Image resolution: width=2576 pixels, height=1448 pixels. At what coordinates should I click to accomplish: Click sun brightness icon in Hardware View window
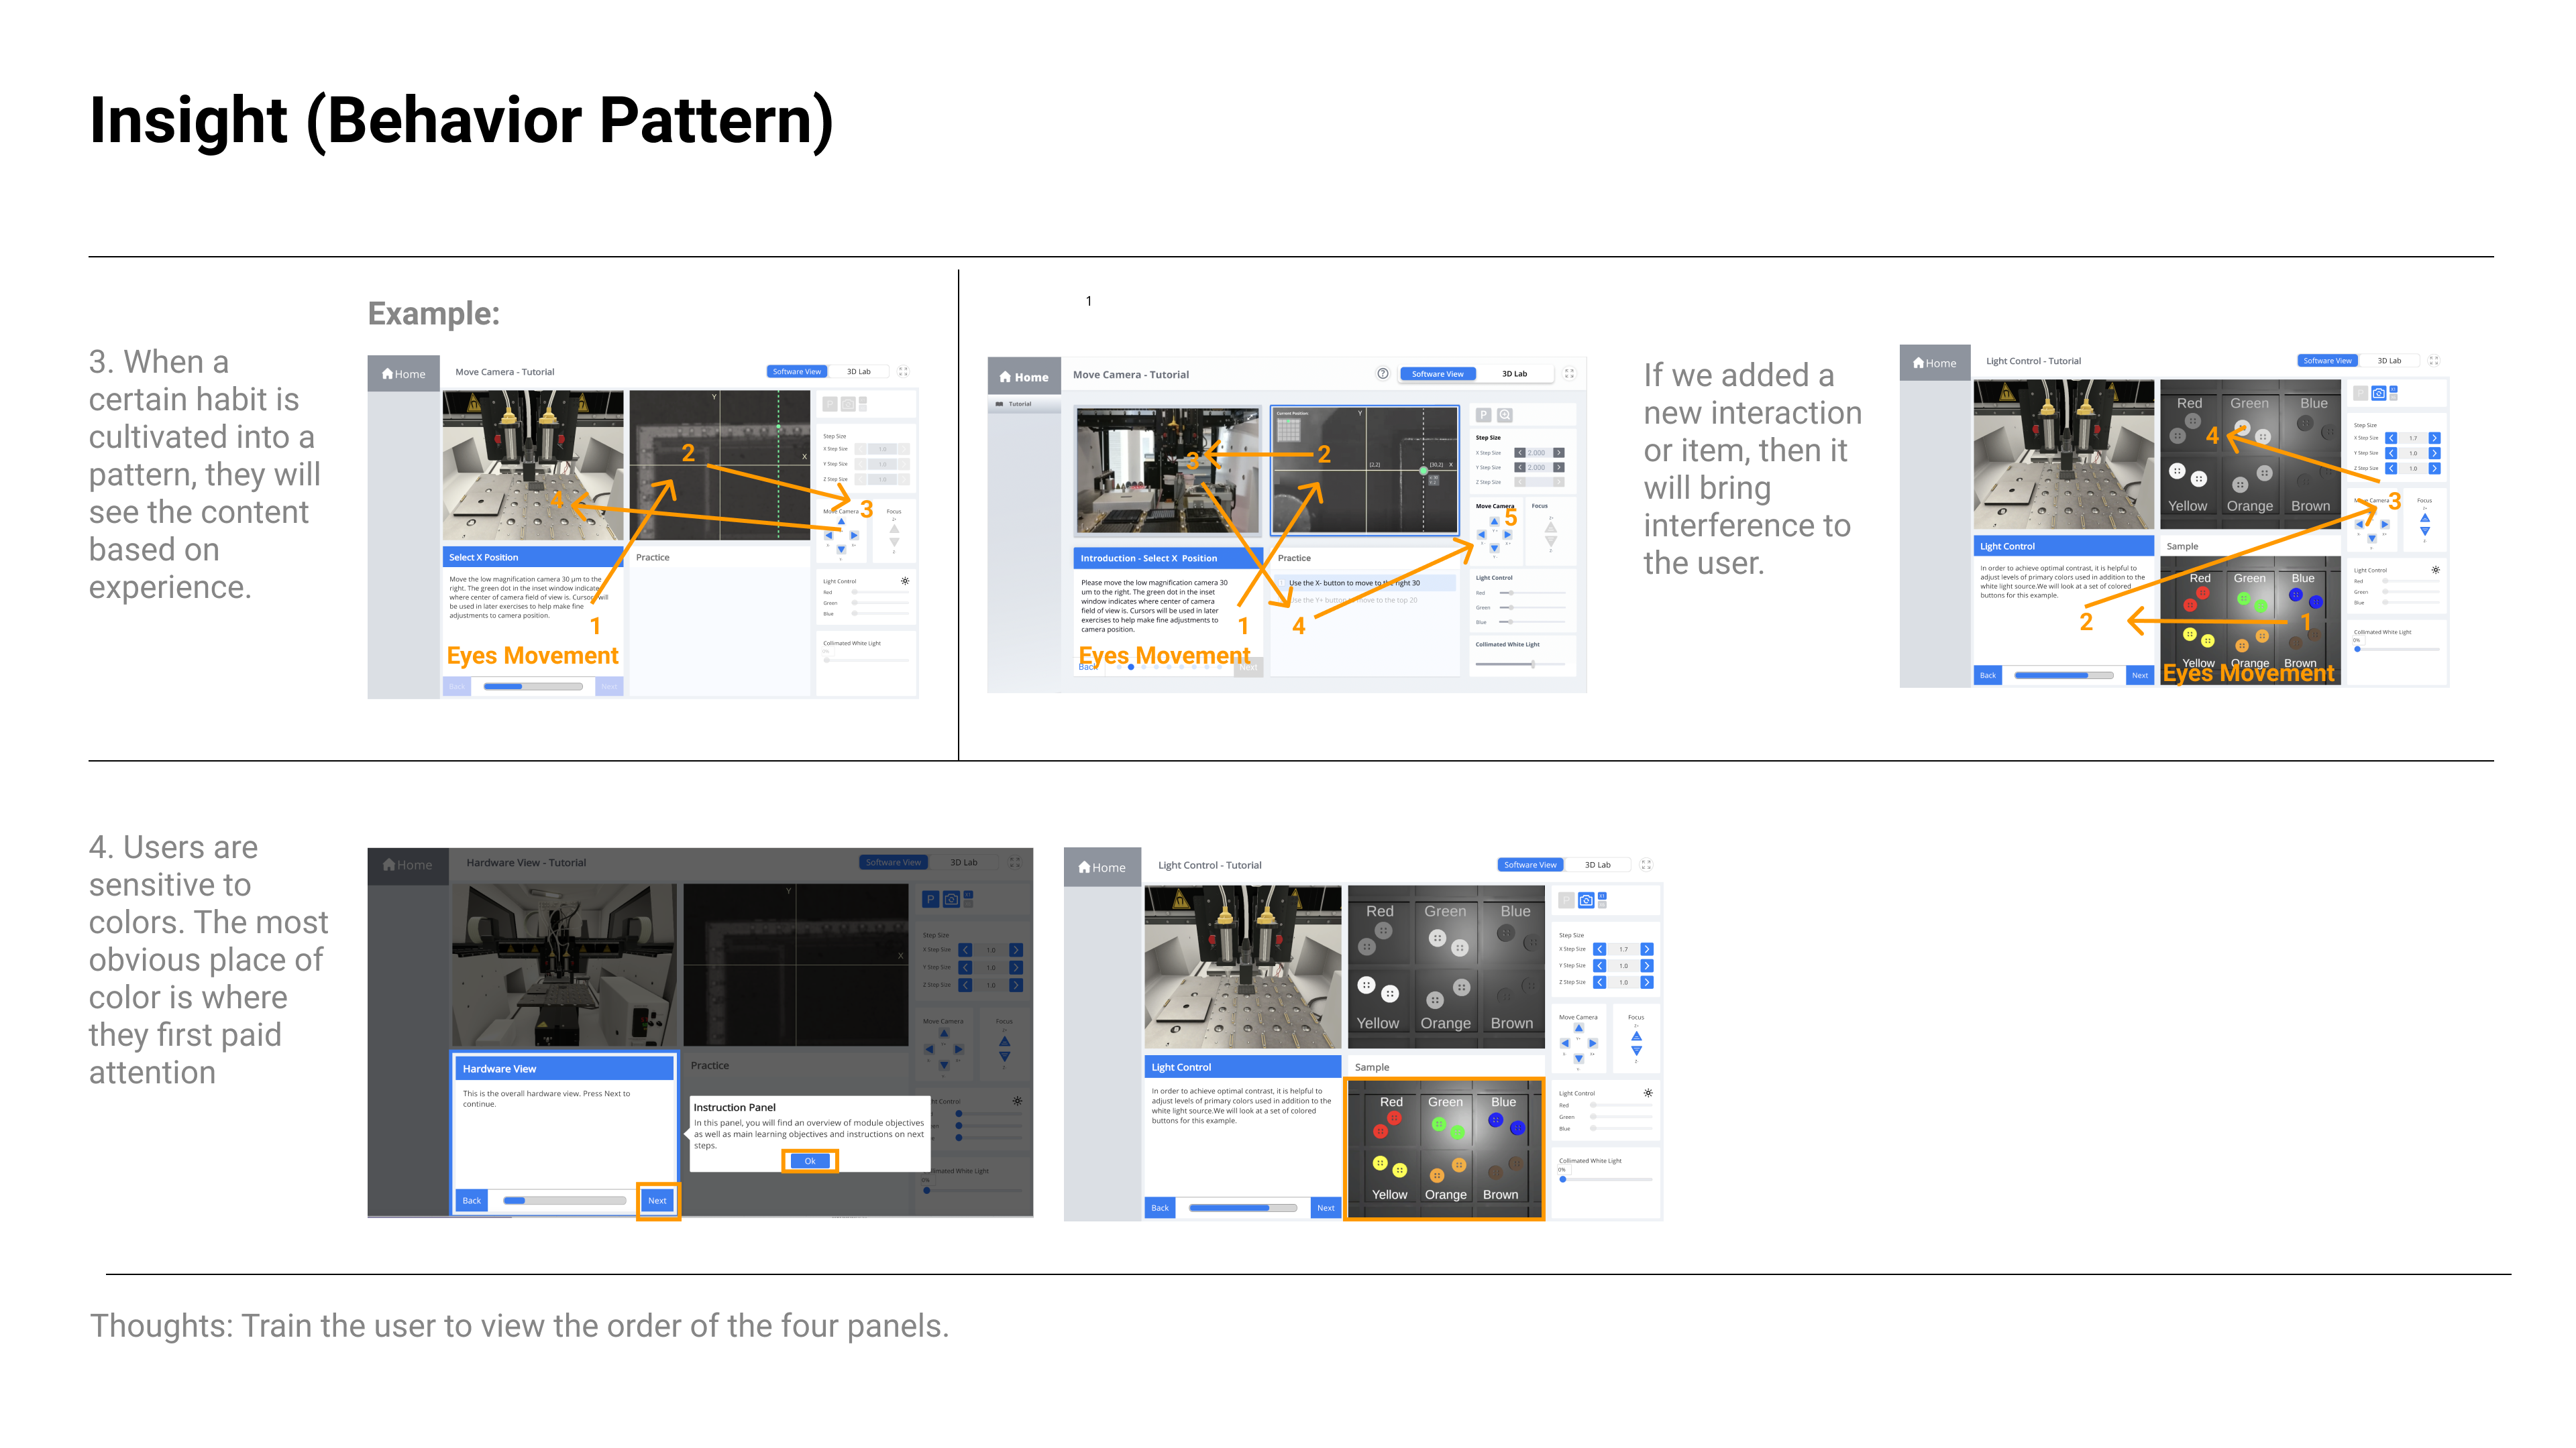pos(1017,1100)
